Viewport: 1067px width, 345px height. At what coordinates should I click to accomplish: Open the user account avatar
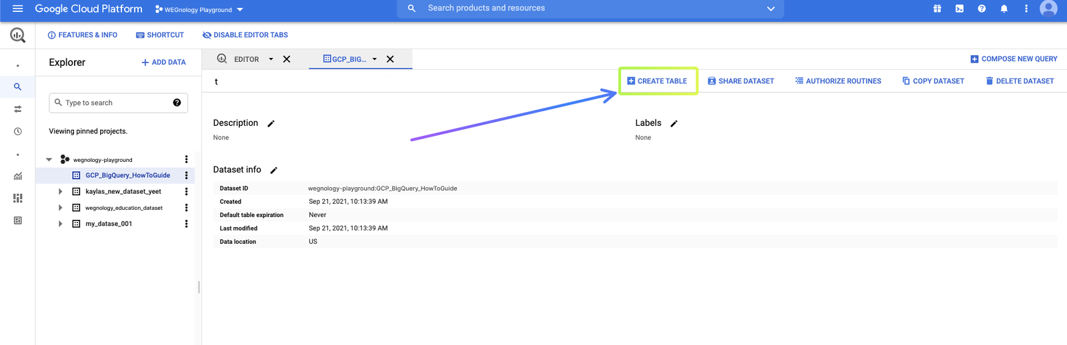[x=1048, y=8]
